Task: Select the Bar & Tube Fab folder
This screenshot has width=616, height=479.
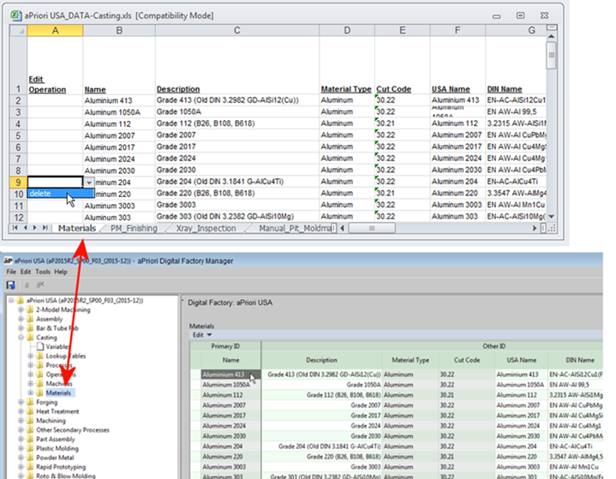Action: pyautogui.click(x=57, y=328)
